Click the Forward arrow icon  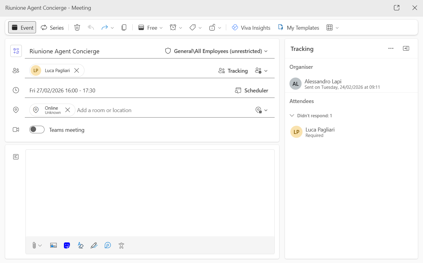coord(105,28)
